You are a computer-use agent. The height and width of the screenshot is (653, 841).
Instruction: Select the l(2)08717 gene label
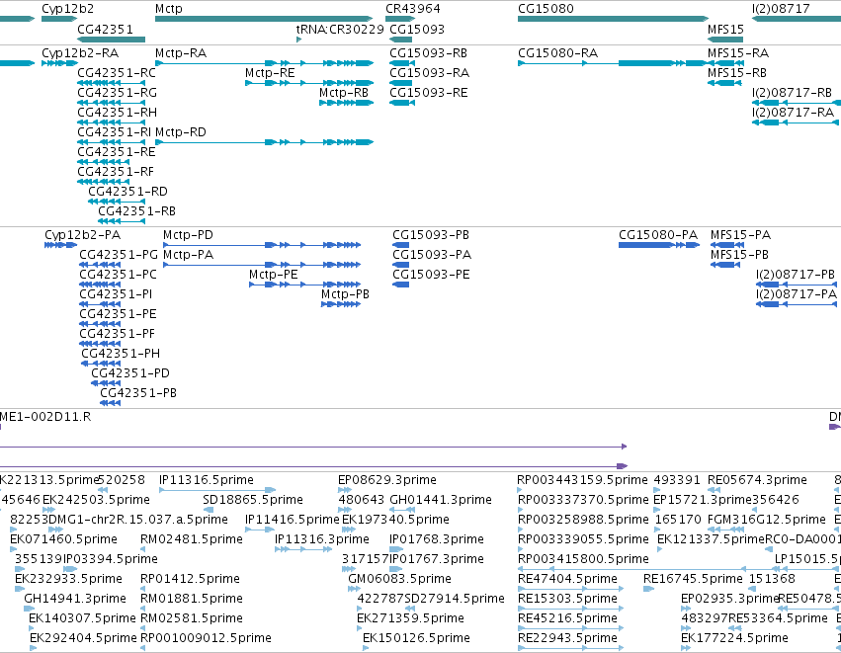coord(781,9)
